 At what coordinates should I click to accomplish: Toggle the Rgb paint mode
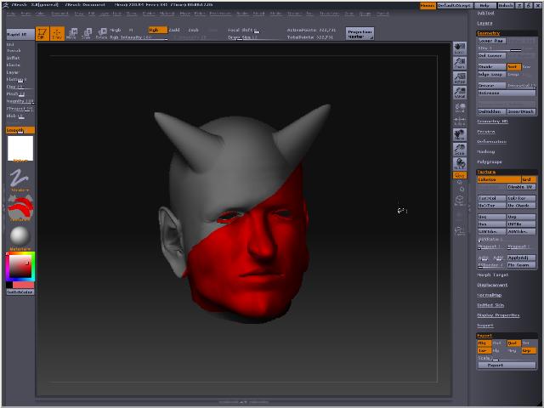(x=157, y=30)
